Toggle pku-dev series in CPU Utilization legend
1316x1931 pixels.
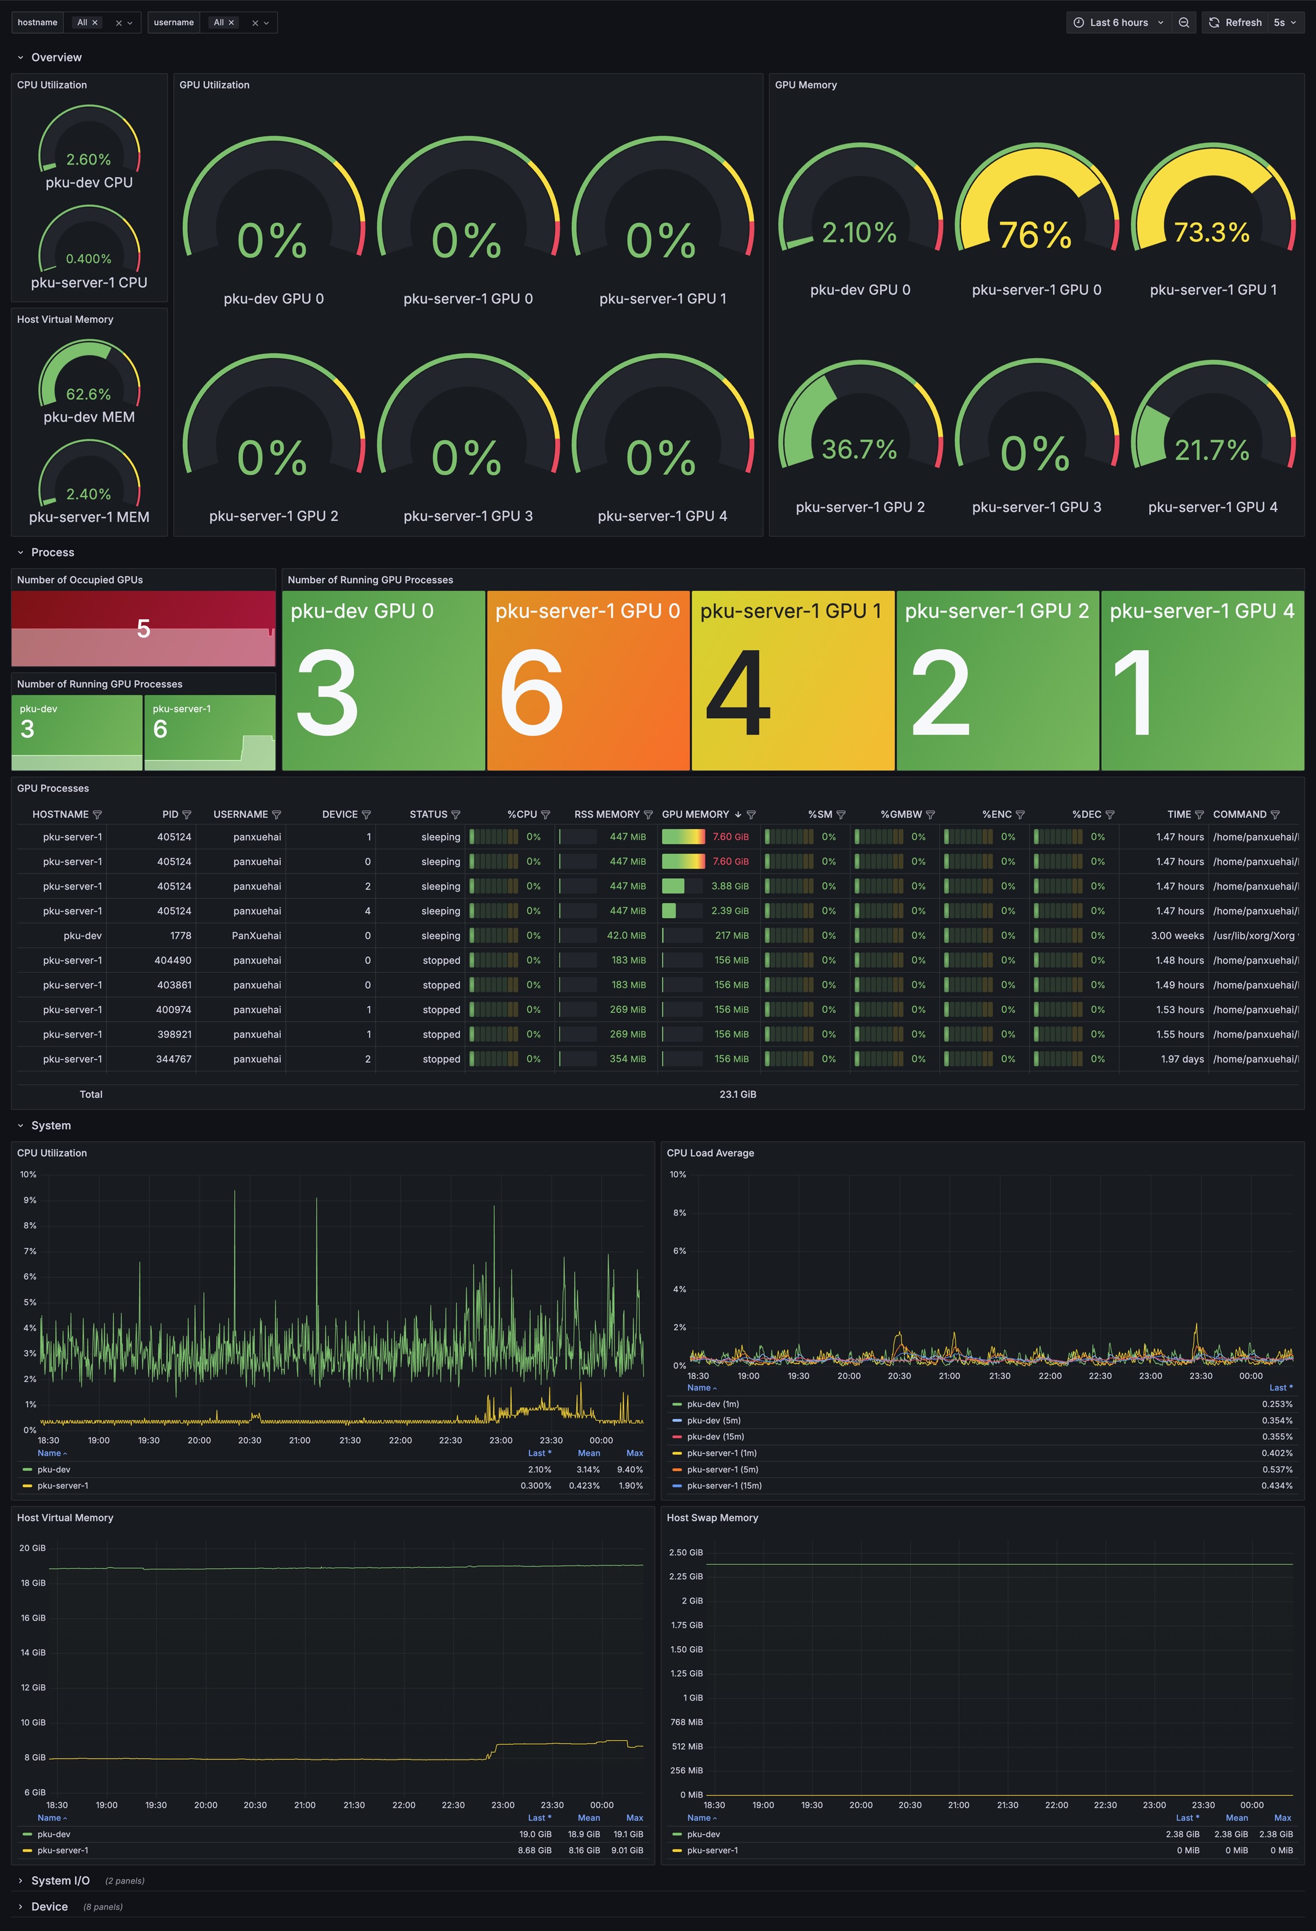[54, 1469]
